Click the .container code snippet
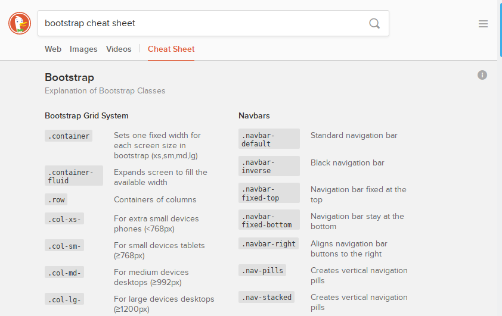The image size is (502, 316). (69, 136)
